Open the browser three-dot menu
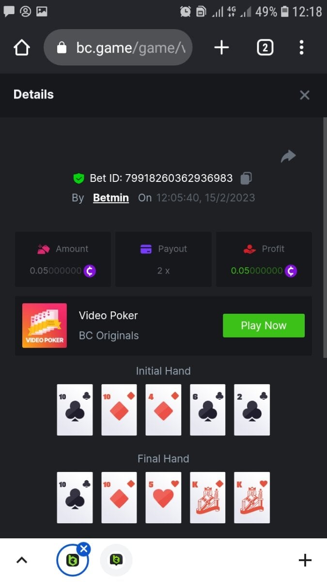The width and height of the screenshot is (327, 582). [301, 48]
